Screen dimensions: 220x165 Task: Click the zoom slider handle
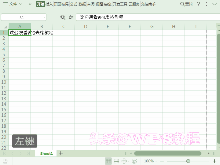coord(188,161)
